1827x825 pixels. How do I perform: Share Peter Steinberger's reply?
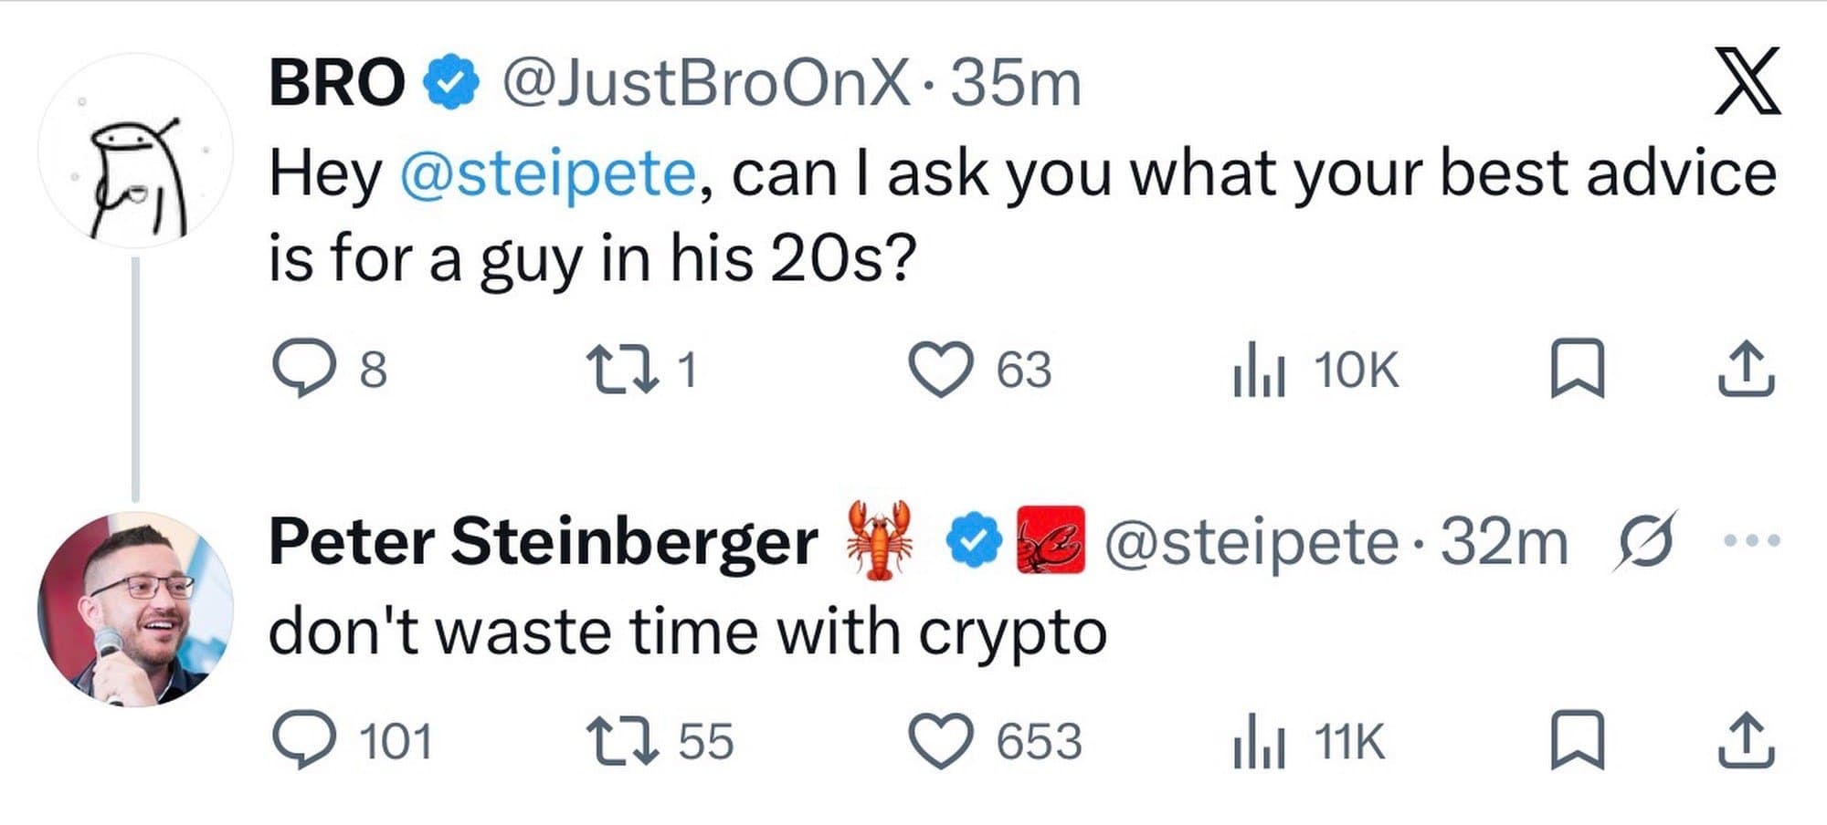1747,740
